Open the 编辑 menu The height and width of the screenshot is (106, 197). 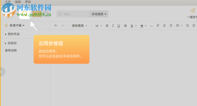coord(18,2)
